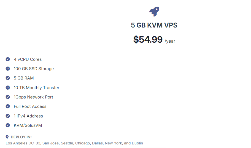Click the DEPLOY IN: label
This screenshot has width=251, height=148.
(21, 137)
